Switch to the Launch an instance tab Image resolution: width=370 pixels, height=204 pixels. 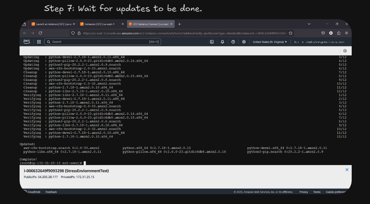(x=53, y=24)
